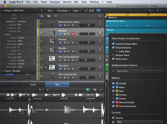Click the drum machine icon of Trap Door
This screenshot has height=124, width=167.
[52, 67]
